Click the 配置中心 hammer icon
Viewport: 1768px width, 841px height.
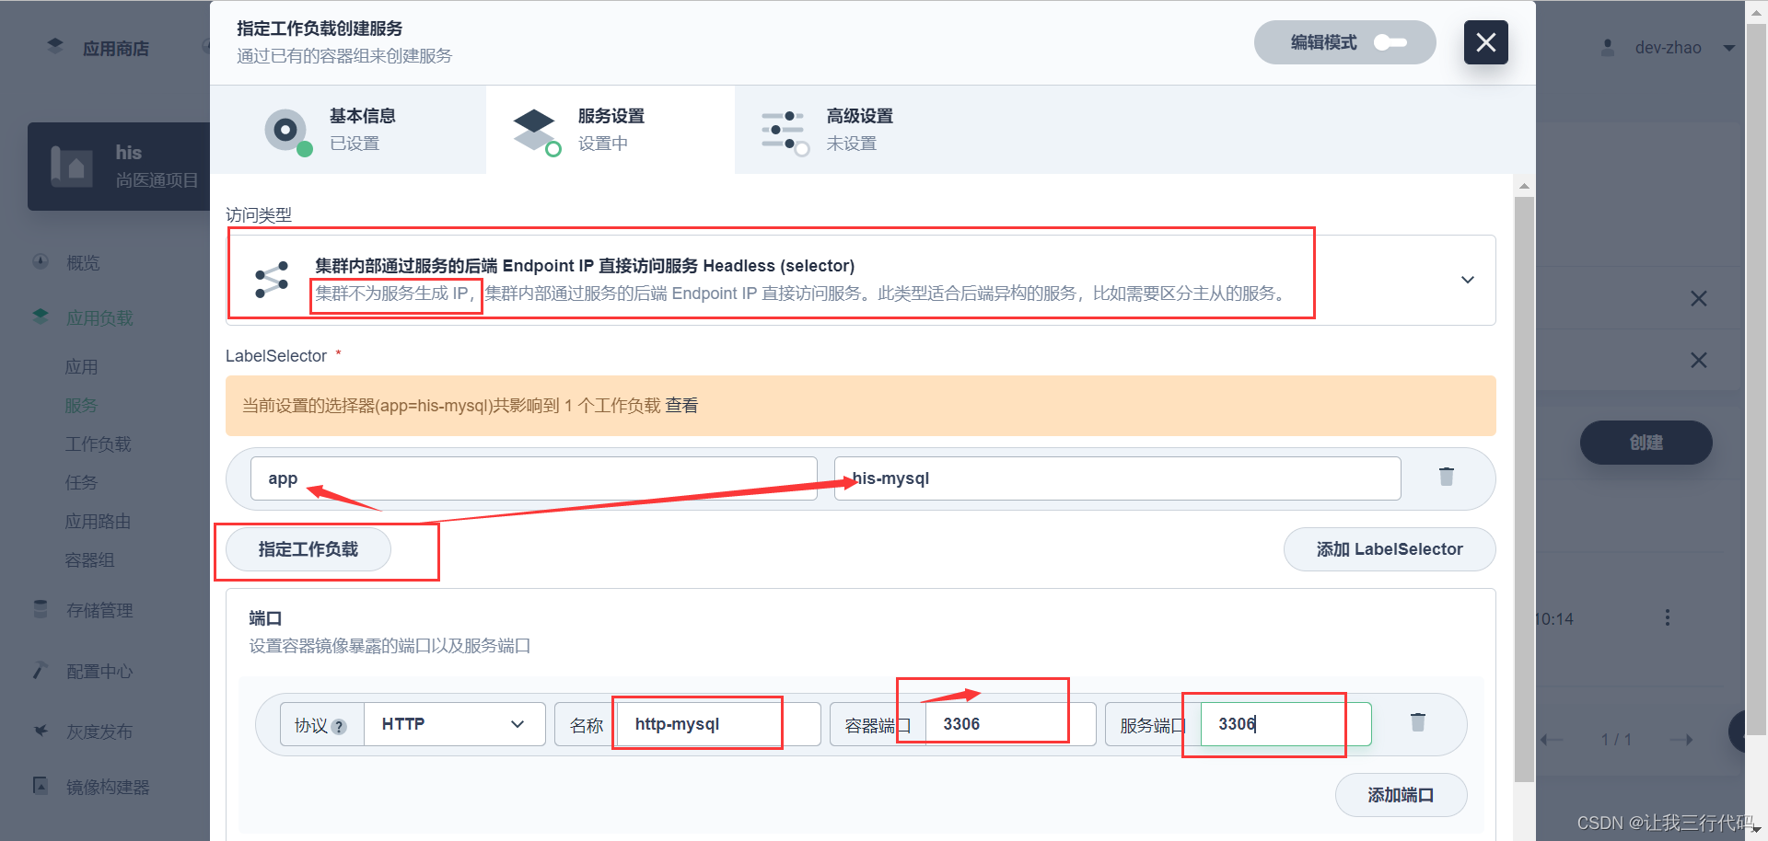(41, 670)
